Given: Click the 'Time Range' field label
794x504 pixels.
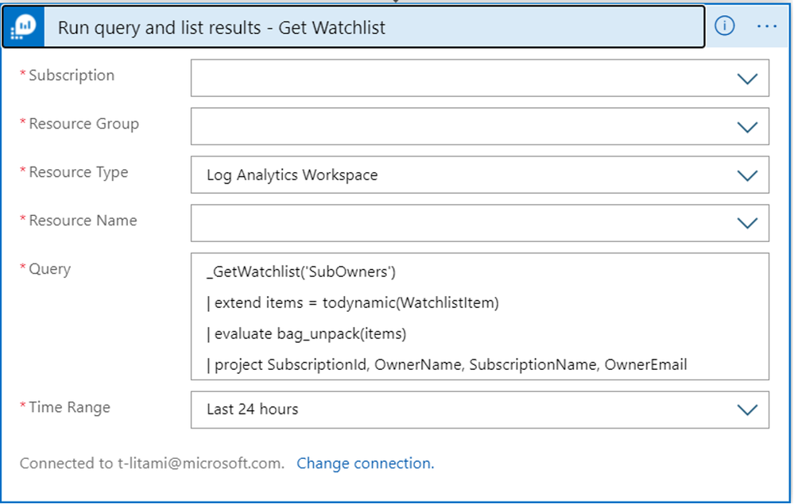Looking at the screenshot, I should coord(69,407).
